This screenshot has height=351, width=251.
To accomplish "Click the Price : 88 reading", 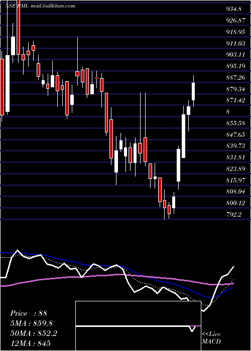I will (29, 313).
